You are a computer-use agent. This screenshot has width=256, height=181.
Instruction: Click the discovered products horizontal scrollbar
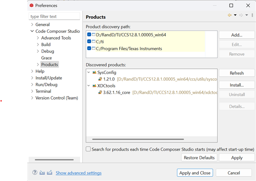[138, 139]
